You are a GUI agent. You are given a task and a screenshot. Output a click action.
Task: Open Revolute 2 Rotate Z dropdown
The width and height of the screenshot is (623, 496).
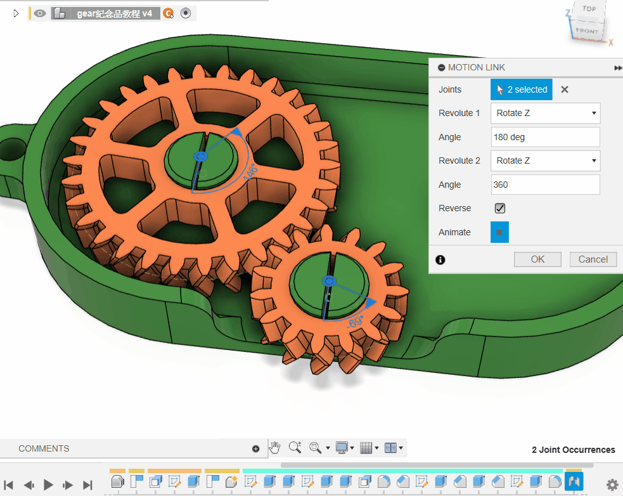[545, 160]
